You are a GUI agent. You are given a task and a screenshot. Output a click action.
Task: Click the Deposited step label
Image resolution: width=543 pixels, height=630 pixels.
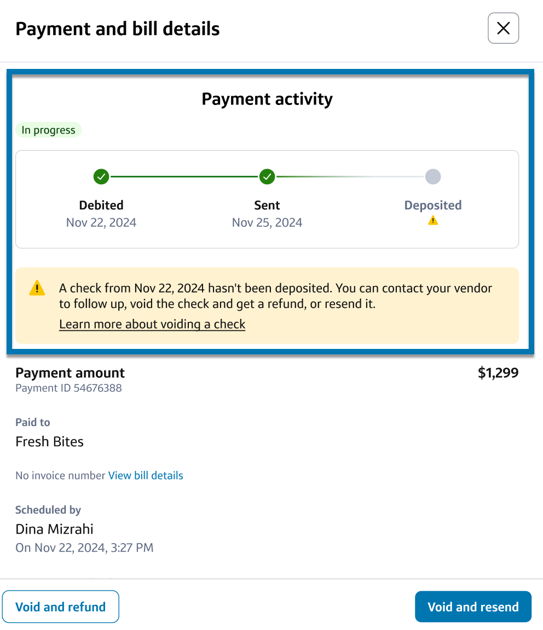point(433,206)
